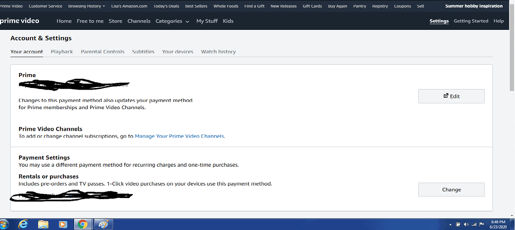Open the Kids section
The width and height of the screenshot is (515, 230).
pyautogui.click(x=228, y=21)
